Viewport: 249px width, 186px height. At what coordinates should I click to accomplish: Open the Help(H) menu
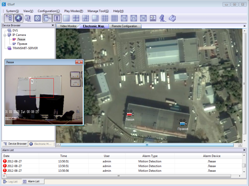[x=118, y=11]
